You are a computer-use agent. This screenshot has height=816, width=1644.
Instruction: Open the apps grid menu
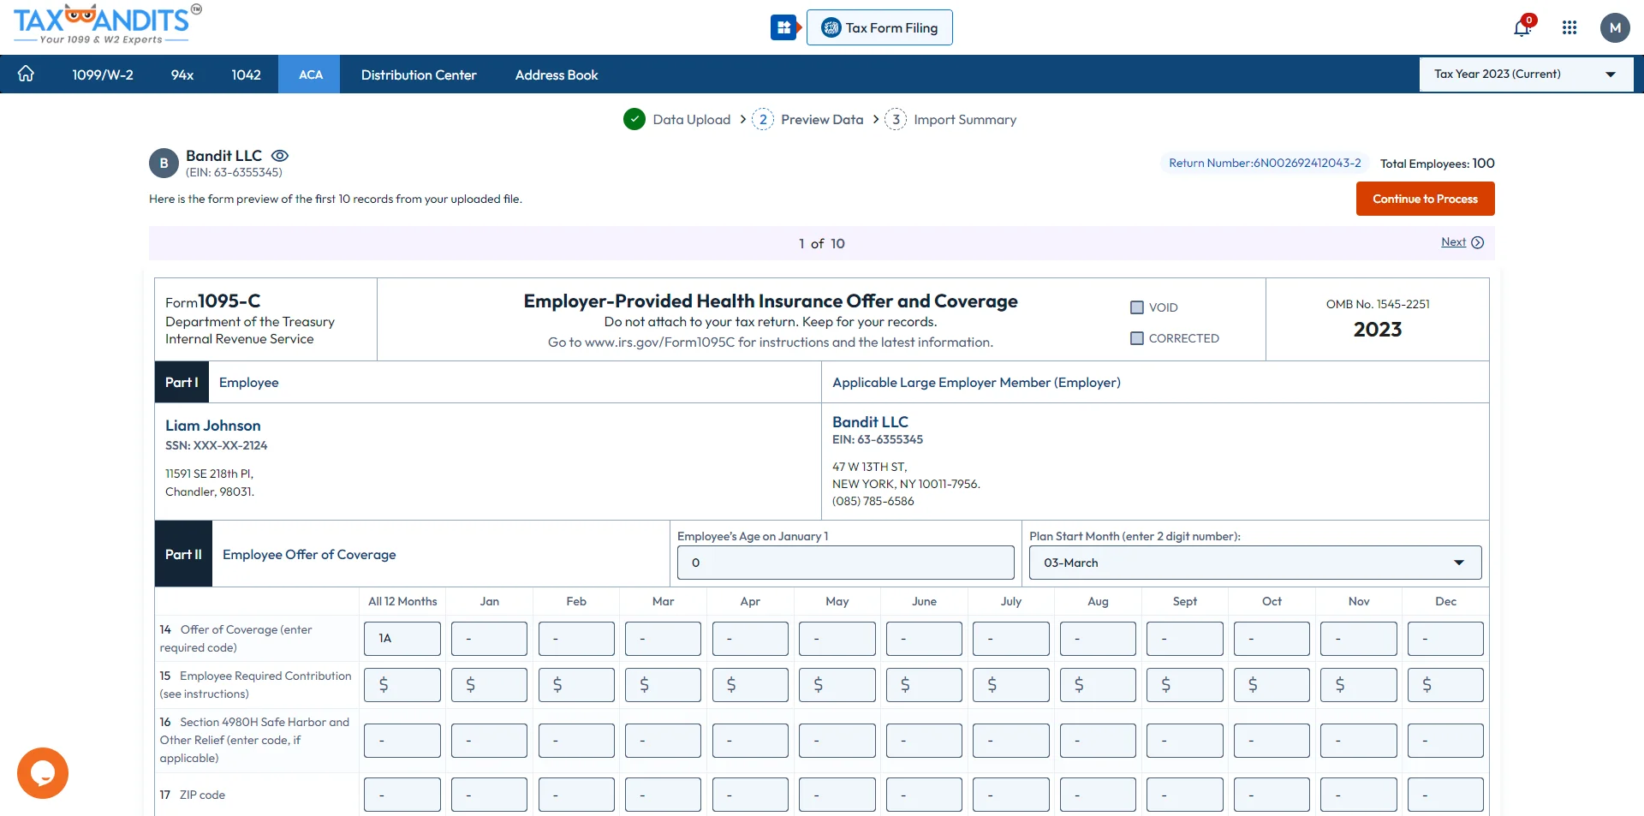pos(1570,27)
